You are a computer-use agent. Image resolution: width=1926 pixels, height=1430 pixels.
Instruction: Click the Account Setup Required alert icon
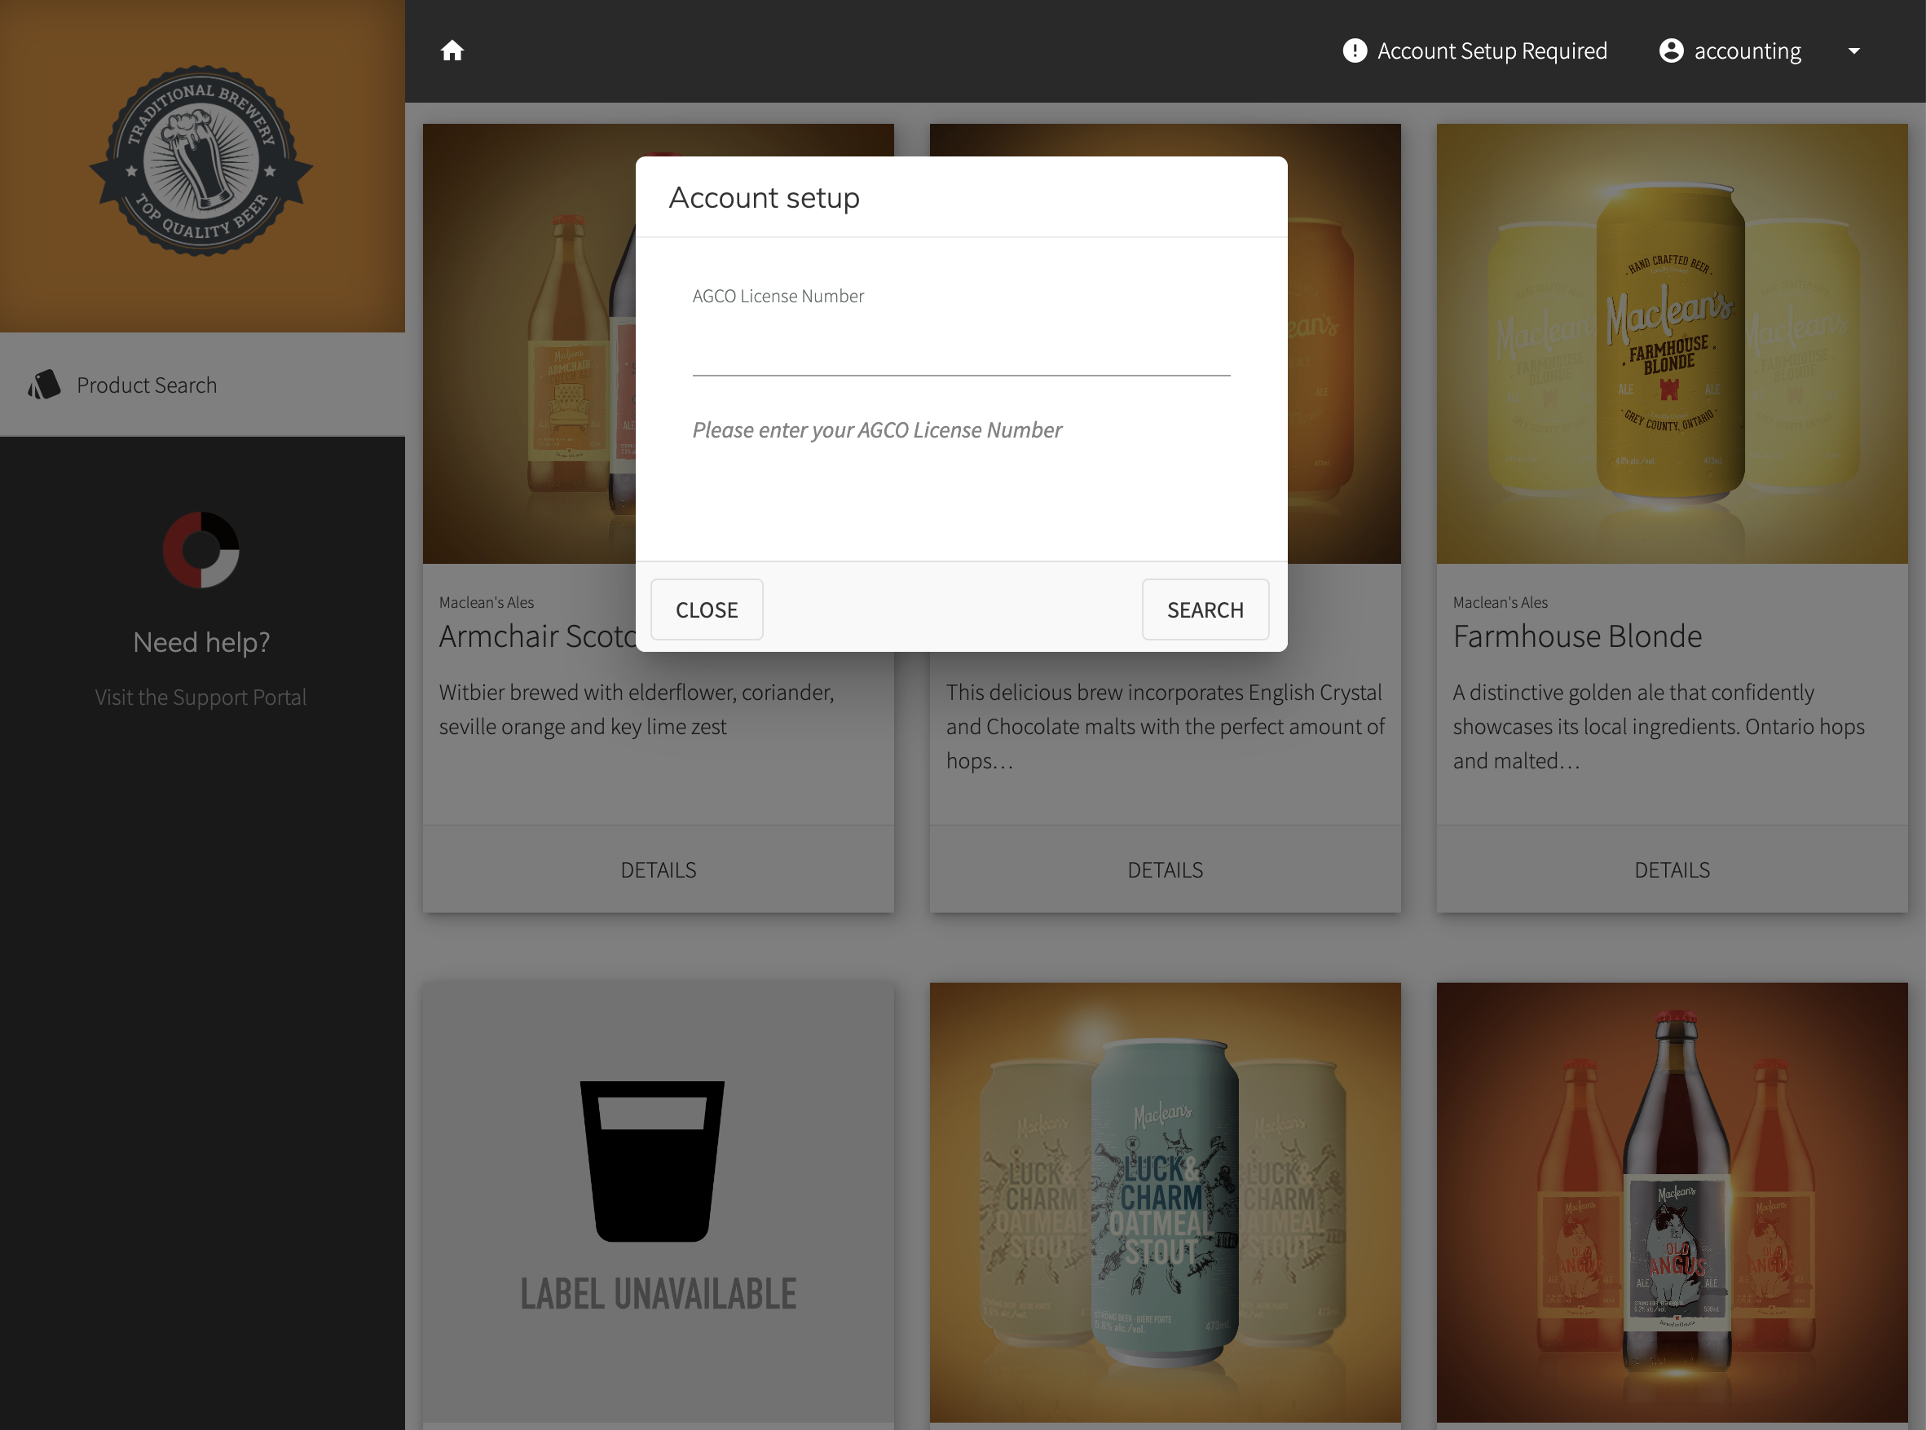tap(1355, 51)
